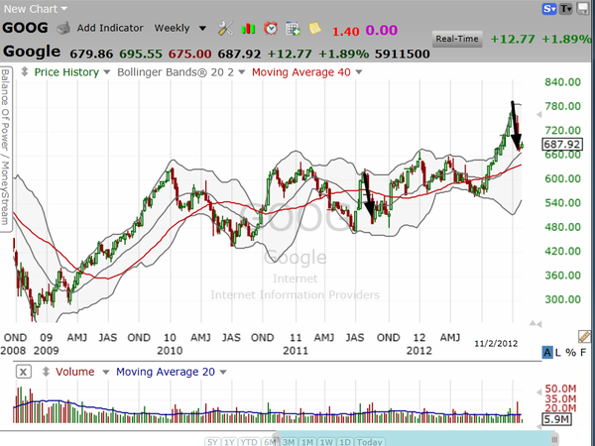Click the 5911500 volume figure in header
This screenshot has height=446, width=595.
pos(403,54)
